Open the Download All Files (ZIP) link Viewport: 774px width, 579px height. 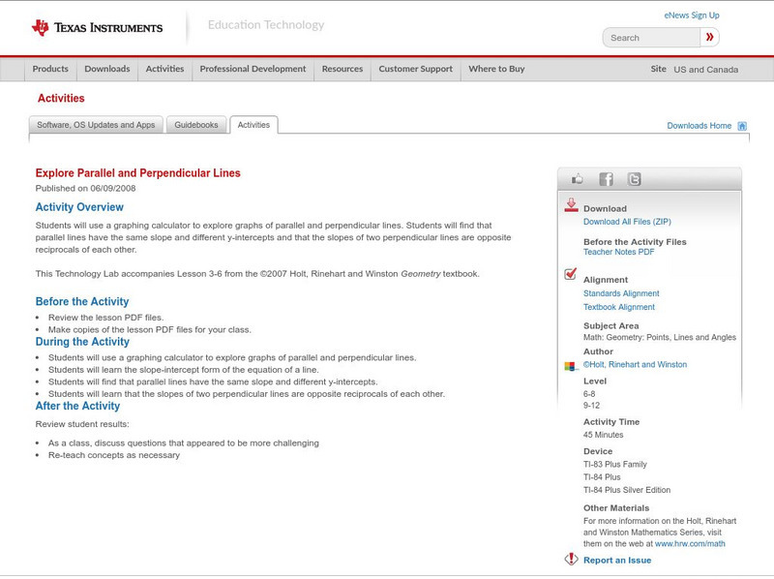coord(628,222)
